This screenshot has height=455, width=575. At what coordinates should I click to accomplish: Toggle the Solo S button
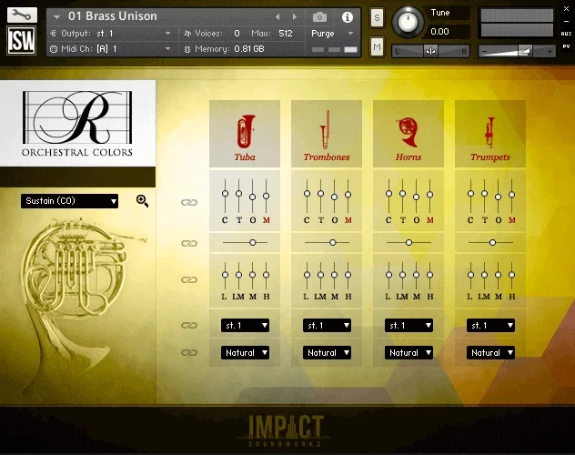click(377, 17)
